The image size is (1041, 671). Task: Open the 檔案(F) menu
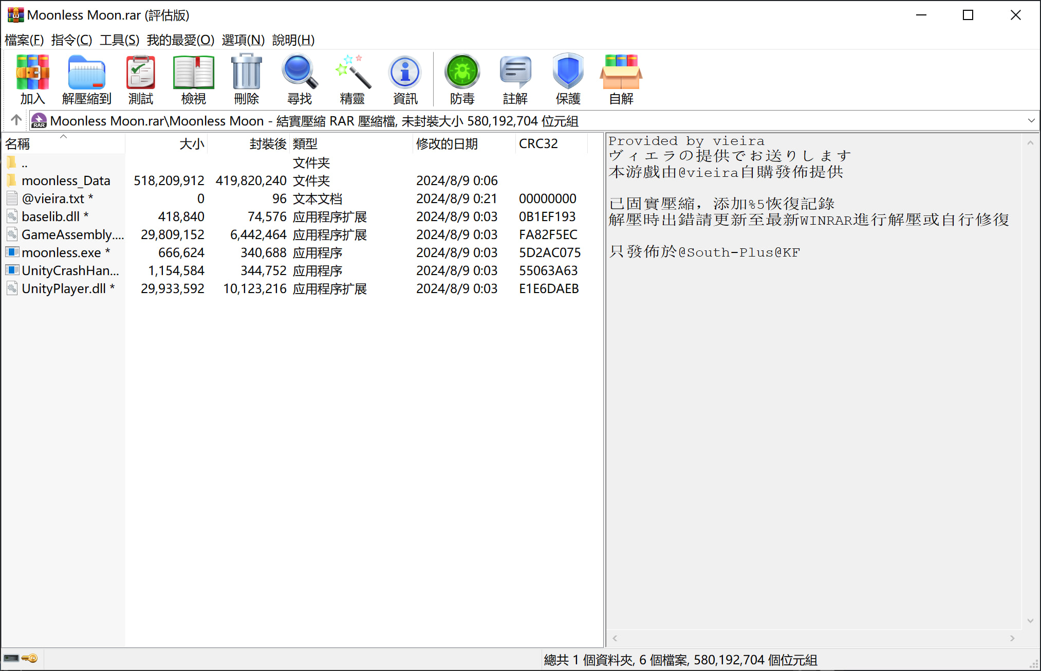pos(24,40)
